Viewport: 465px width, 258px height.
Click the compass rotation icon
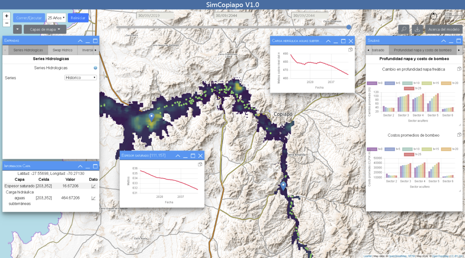click(x=433, y=16)
